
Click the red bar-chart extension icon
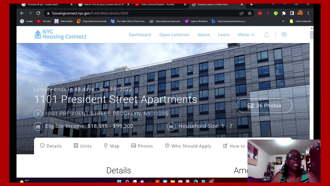(260, 13)
